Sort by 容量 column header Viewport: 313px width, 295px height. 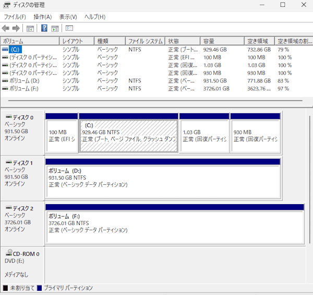tap(222, 41)
